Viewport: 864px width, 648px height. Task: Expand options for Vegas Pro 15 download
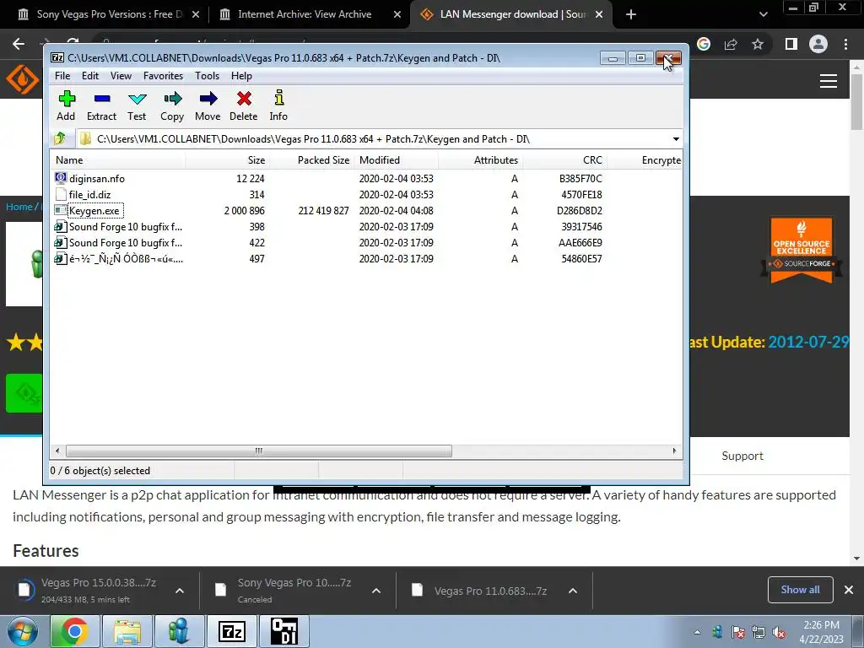[180, 591]
